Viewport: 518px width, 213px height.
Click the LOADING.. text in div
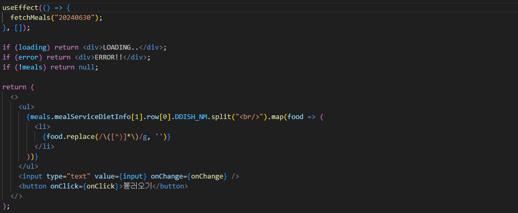[121, 48]
